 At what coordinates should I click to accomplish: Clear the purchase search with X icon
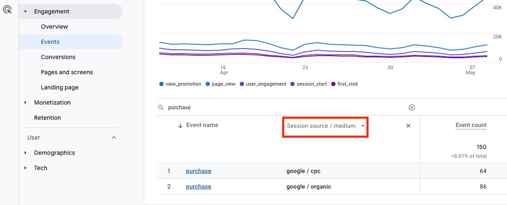(412, 108)
